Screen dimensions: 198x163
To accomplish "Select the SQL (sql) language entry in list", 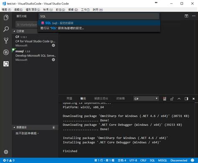I will (x=99, y=23).
